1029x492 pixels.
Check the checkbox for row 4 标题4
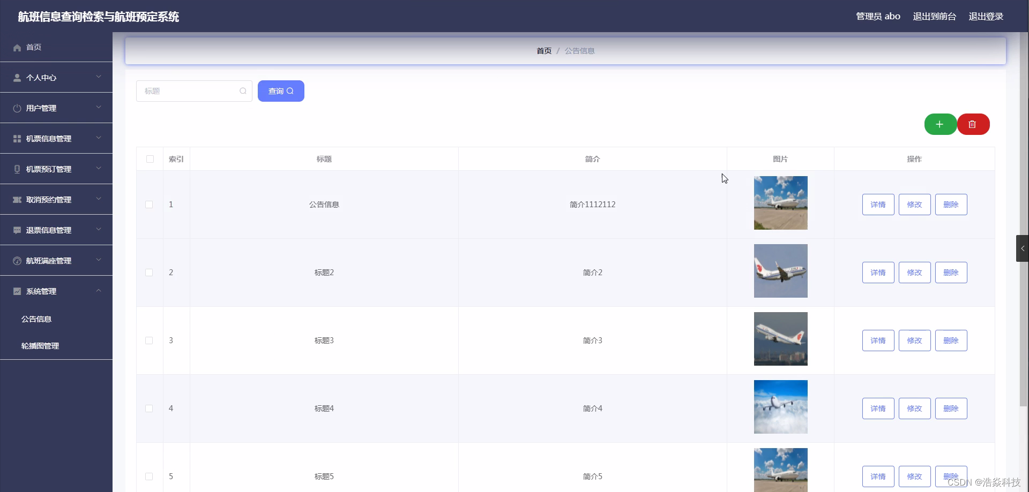pyautogui.click(x=149, y=408)
